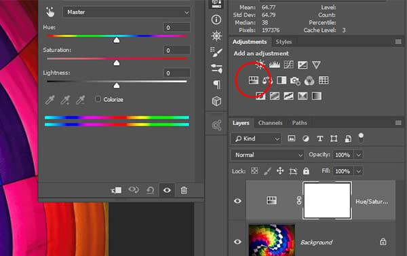Image resolution: width=407 pixels, height=256 pixels.
Task: Select the Add to Sample eyedropper
Action: pos(65,100)
